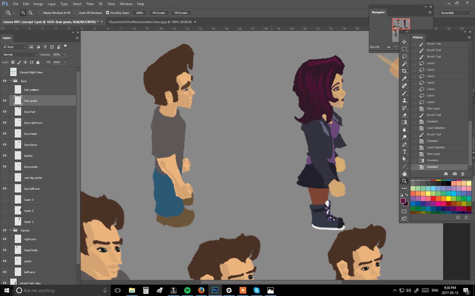Screen dimensions: 475x296
Task: Select the Pen tool
Action: [x=404, y=144]
